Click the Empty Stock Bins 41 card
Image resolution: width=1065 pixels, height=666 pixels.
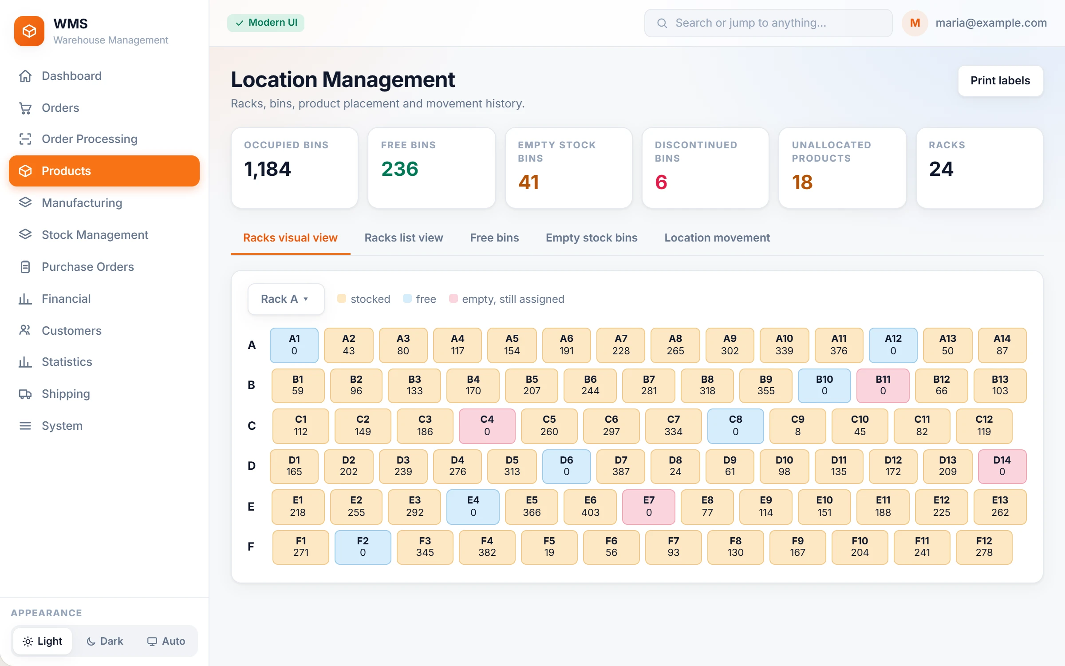569,168
